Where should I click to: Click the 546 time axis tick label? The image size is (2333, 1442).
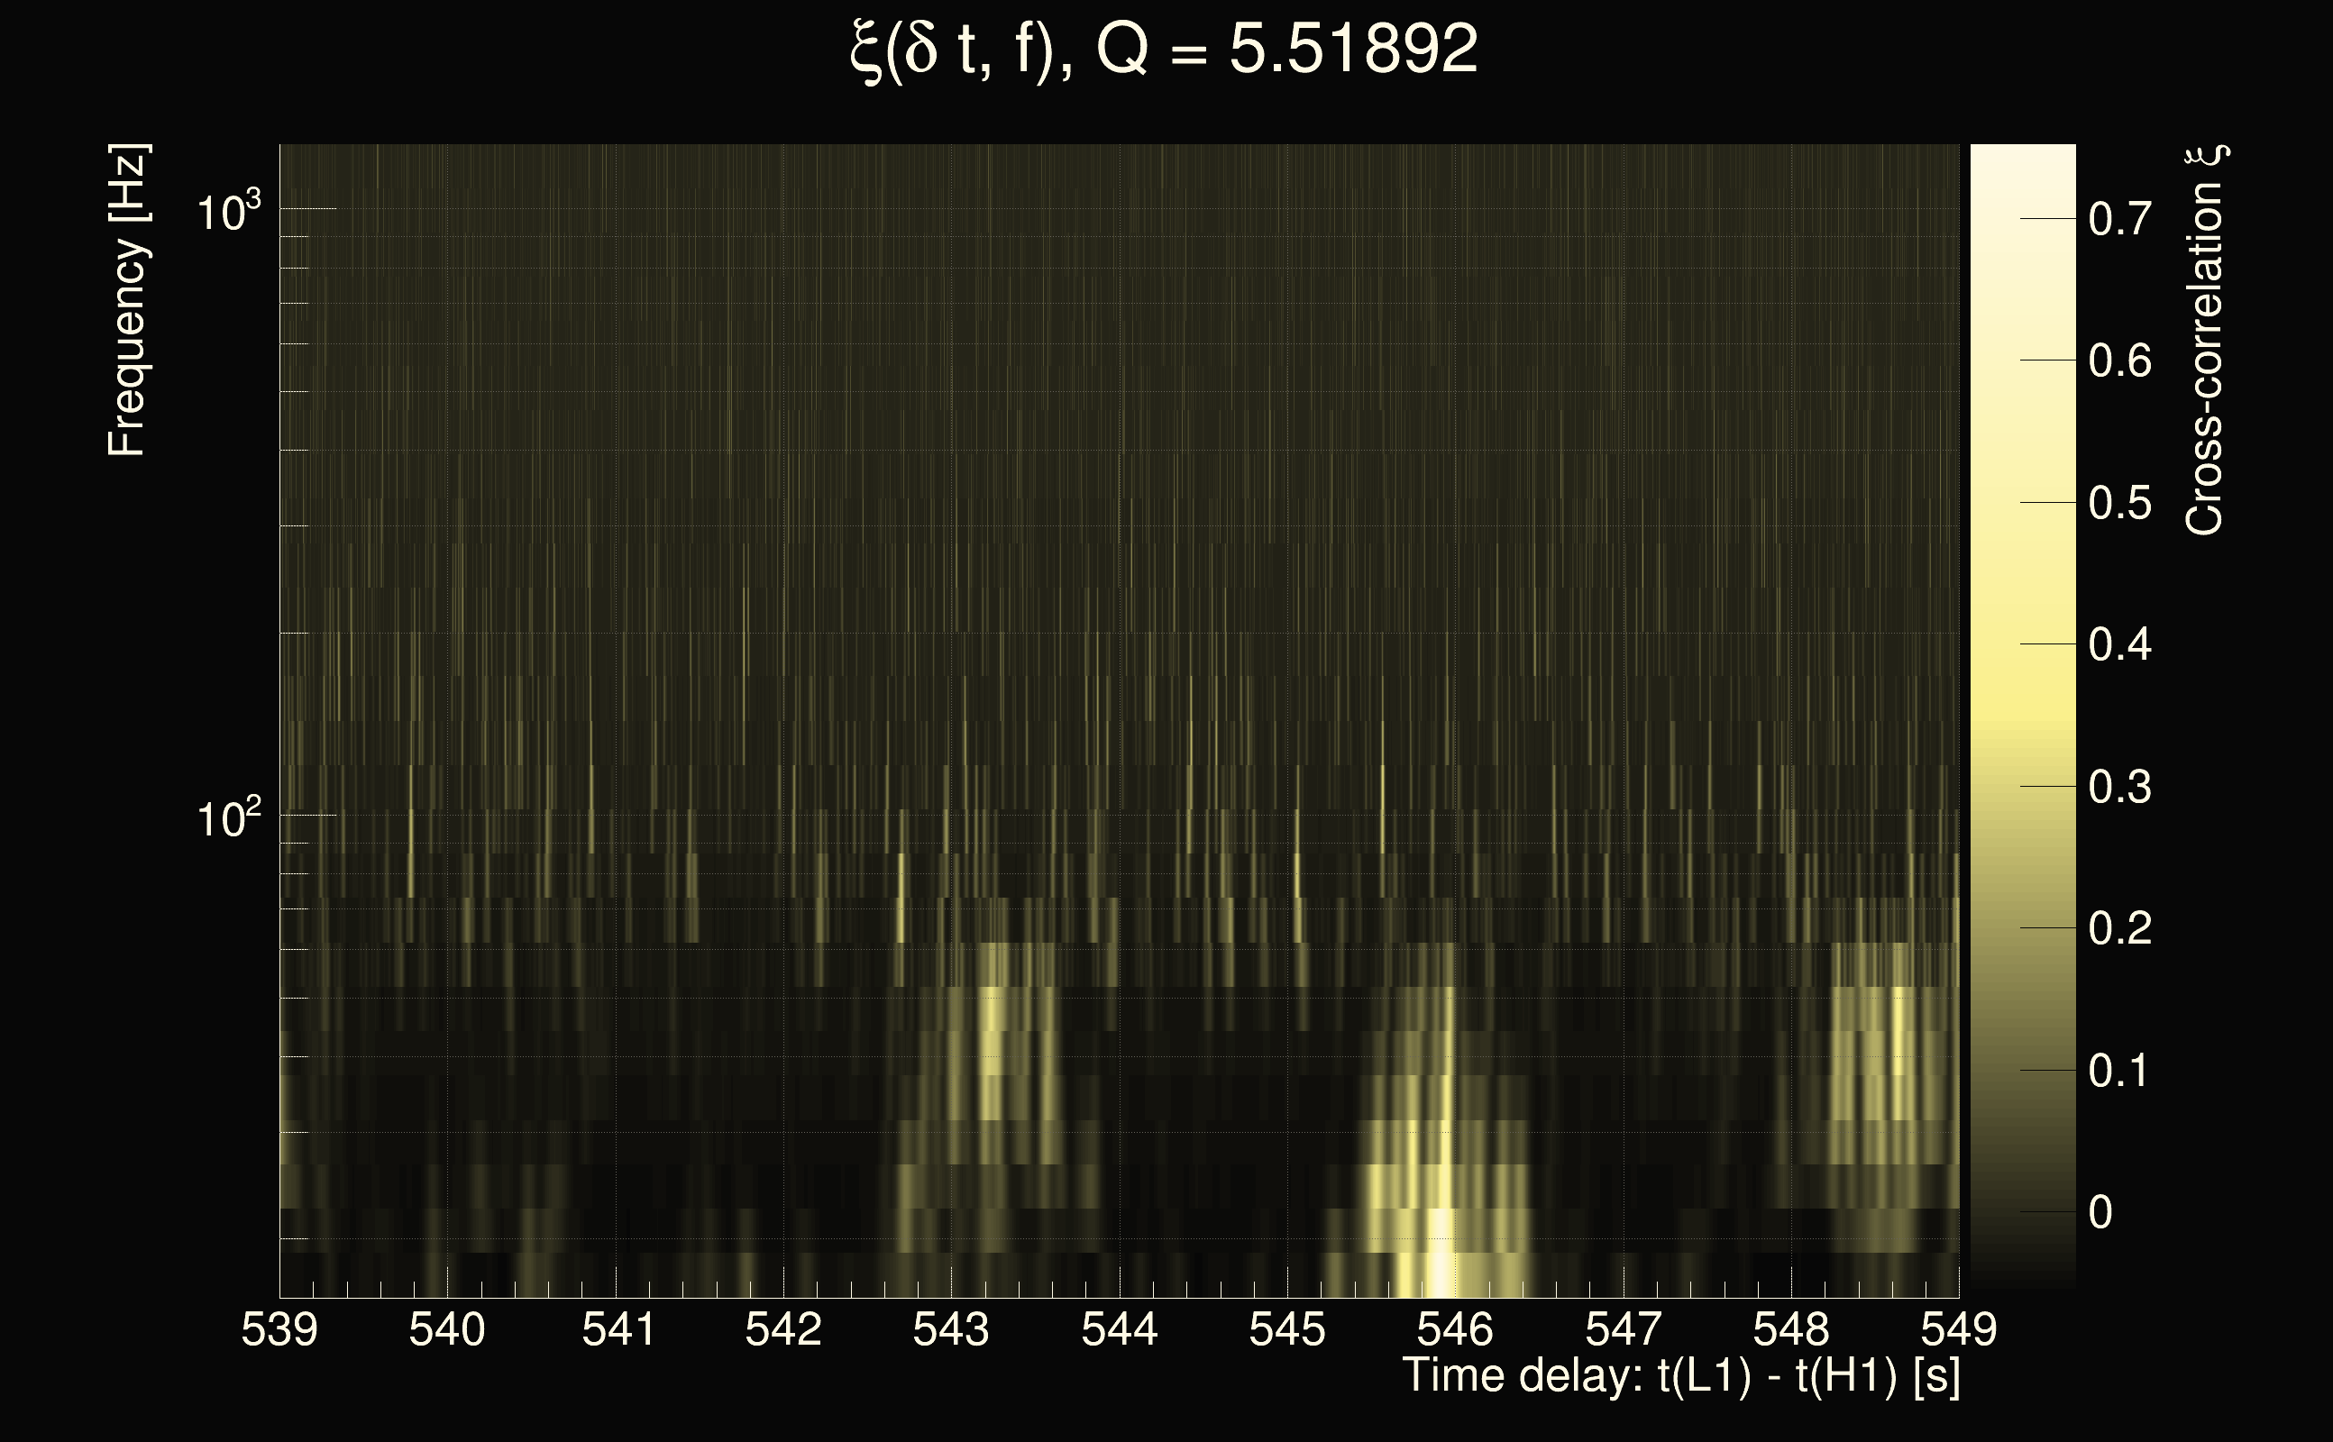(1455, 1329)
